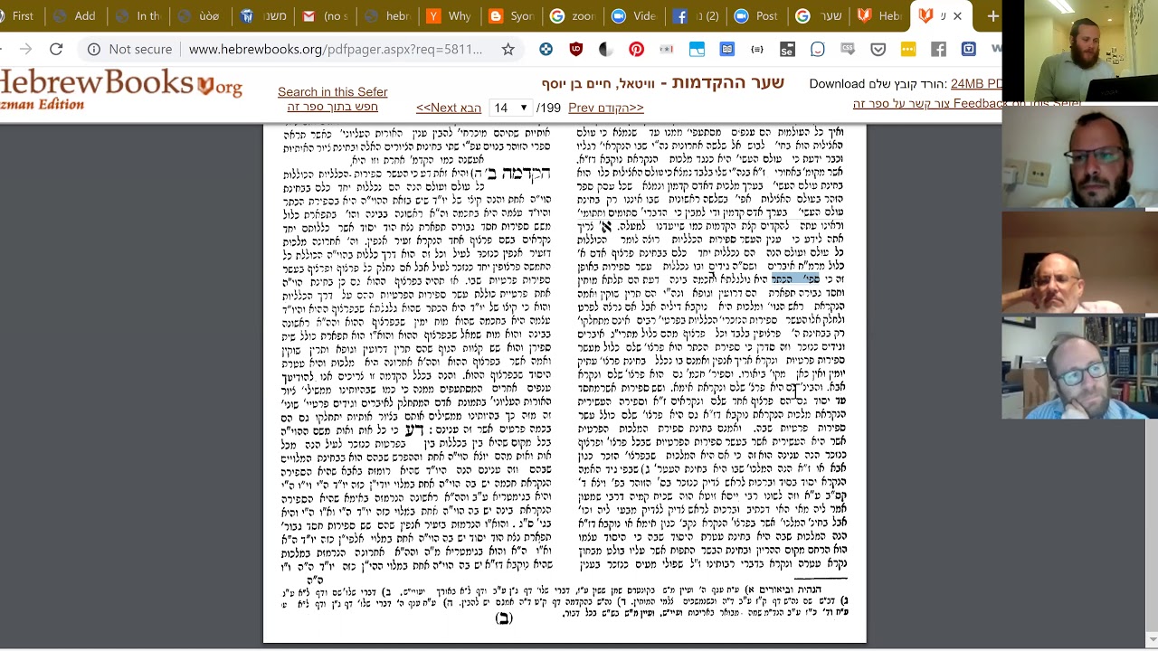Switch to the Google 'שער' tab
Image resolution: width=1158 pixels, height=651 pixels.
[818, 16]
